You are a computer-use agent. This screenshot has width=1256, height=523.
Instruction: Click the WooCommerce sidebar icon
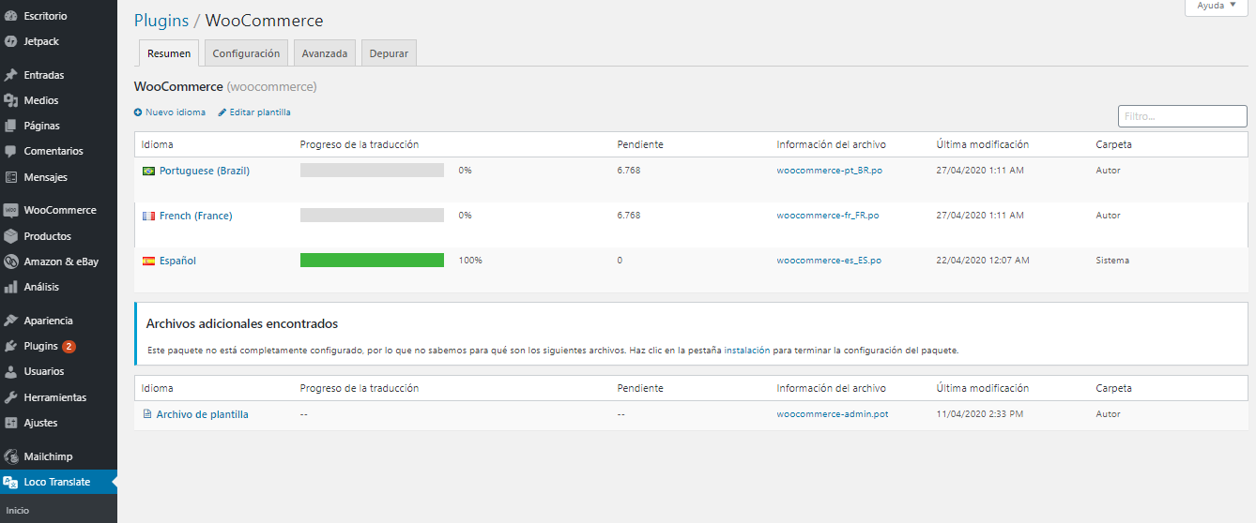point(11,210)
